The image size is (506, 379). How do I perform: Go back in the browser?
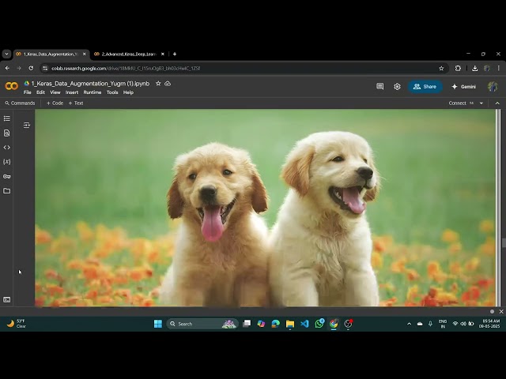tap(7, 69)
